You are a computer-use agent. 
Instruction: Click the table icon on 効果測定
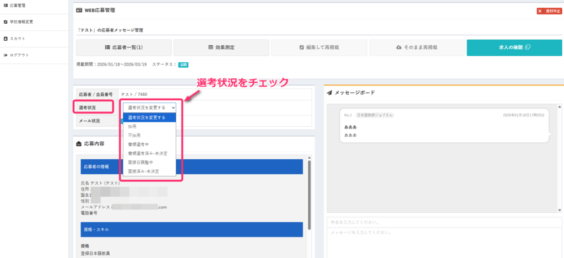click(x=211, y=48)
